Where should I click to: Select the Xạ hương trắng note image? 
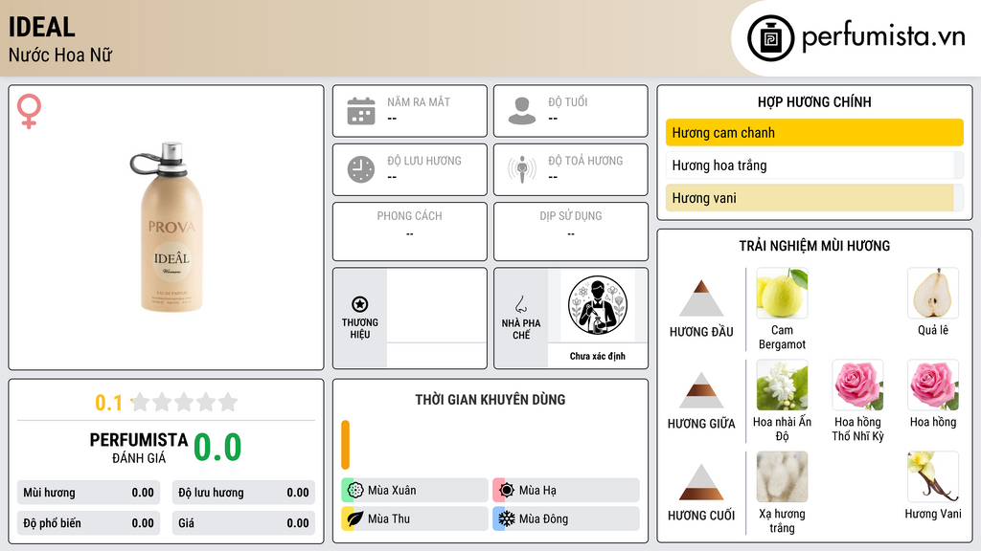(x=782, y=476)
